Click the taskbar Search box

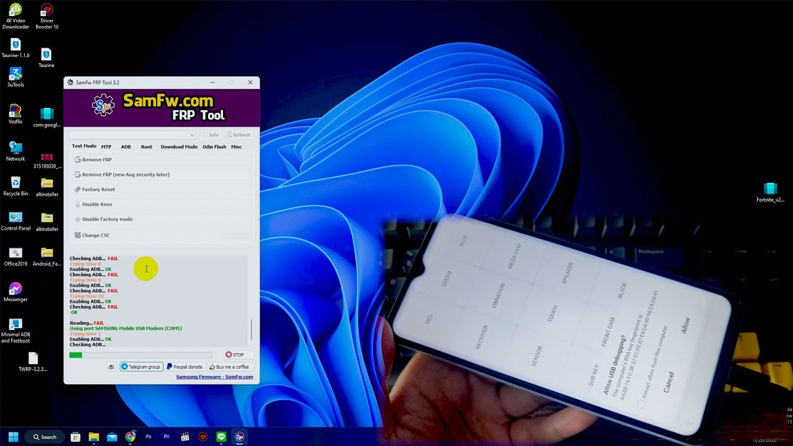[45, 437]
